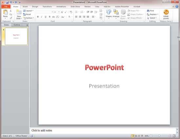Toggle Normal view button in status bar

[x=133, y=136]
